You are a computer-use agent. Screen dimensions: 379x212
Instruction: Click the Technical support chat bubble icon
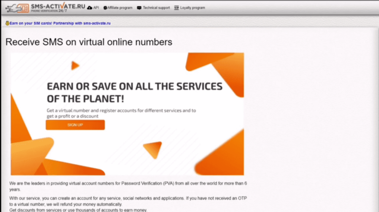click(x=139, y=8)
